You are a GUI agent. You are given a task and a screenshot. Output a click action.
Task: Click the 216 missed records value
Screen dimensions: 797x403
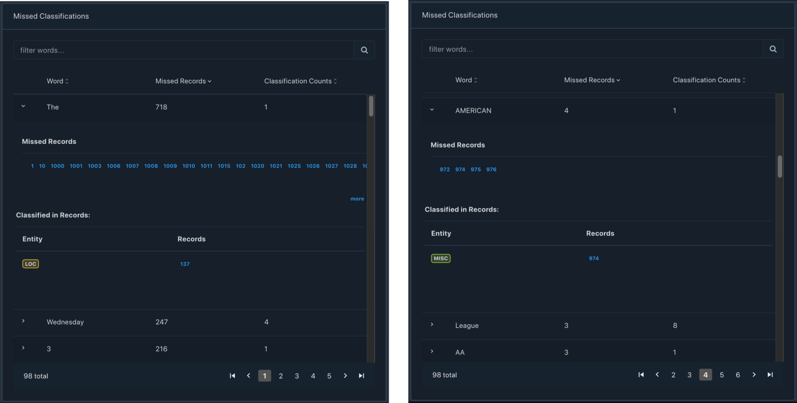pyautogui.click(x=161, y=349)
